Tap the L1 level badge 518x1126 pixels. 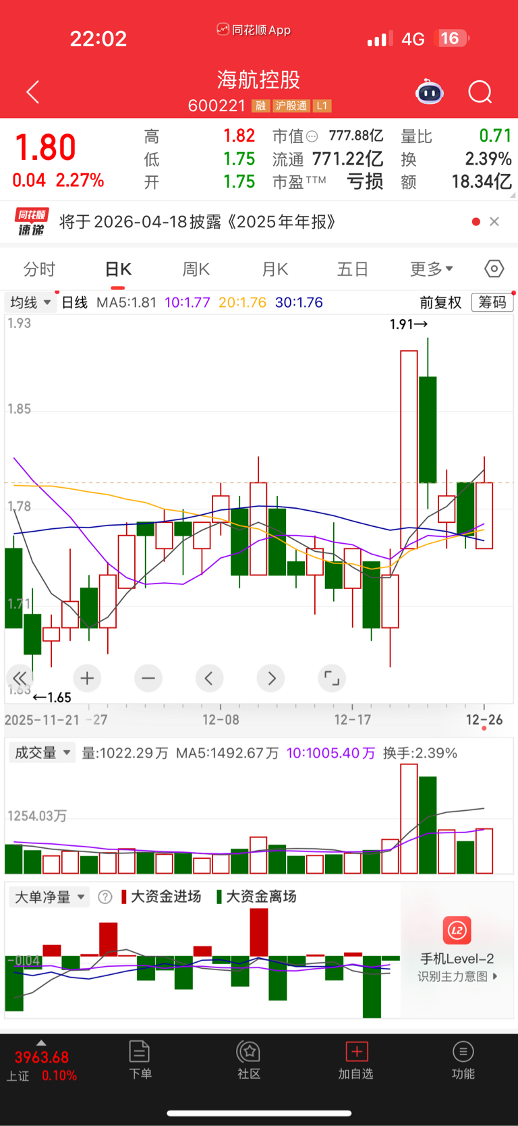322,106
